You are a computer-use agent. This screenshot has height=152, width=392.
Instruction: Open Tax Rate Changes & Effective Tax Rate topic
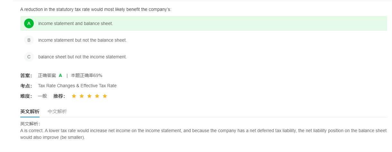(x=77, y=86)
